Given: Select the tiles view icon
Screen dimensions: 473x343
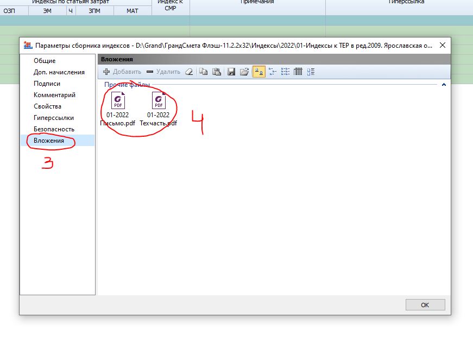Looking at the screenshot, I should (x=311, y=72).
